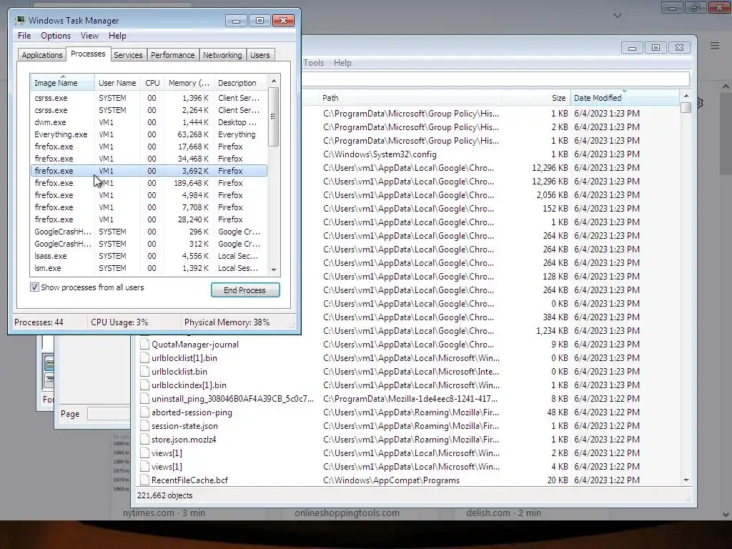Open Help menu in Everything window
This screenshot has width=732, height=549.
point(342,63)
